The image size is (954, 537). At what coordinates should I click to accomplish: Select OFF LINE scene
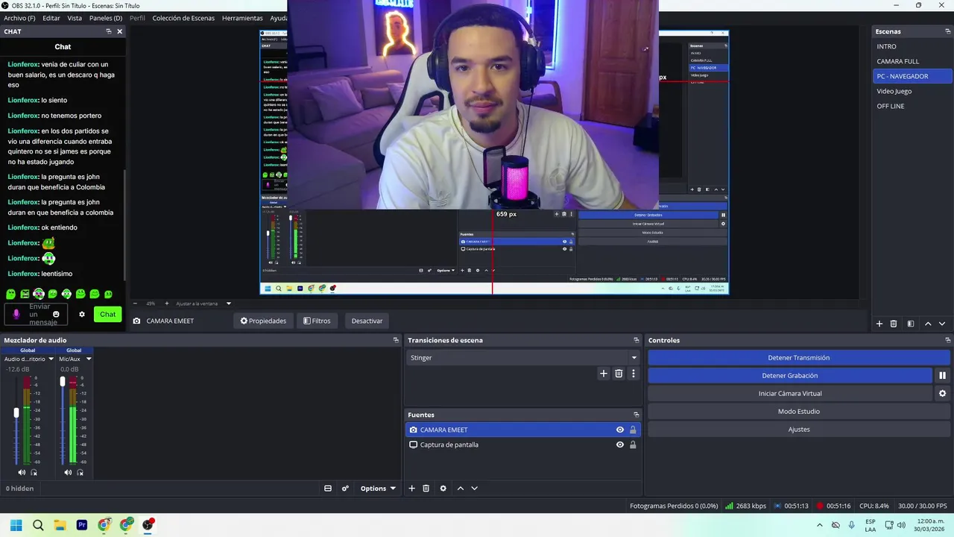[912, 106]
